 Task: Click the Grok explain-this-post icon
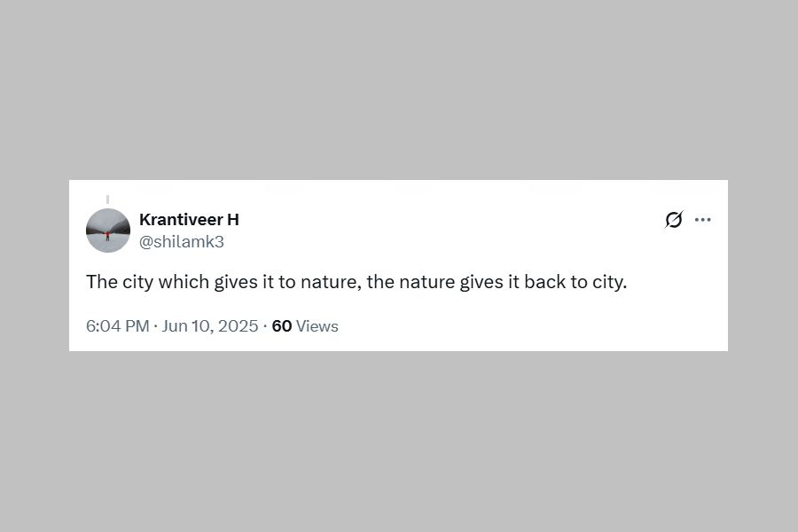674,220
